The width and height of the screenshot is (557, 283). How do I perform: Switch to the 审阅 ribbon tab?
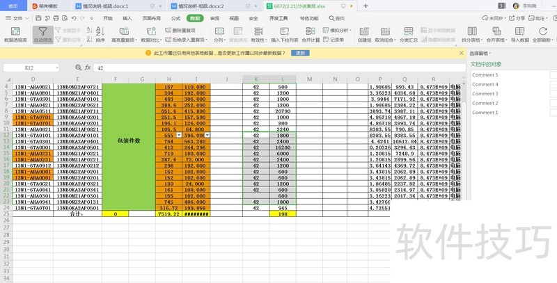coord(214,18)
